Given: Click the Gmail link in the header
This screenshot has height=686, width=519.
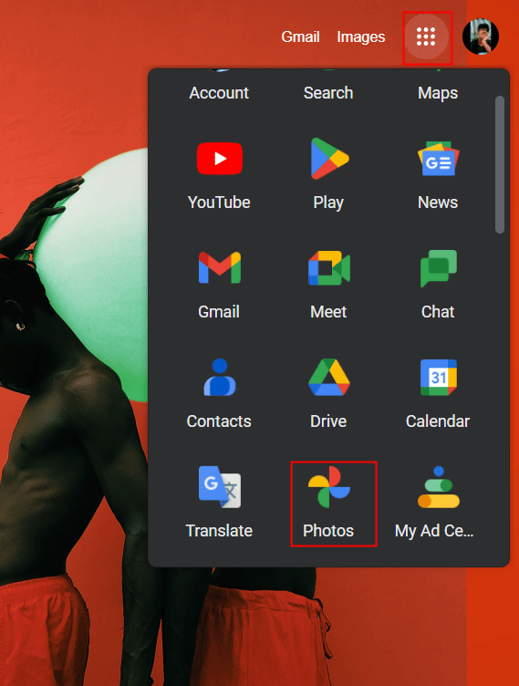Looking at the screenshot, I should [300, 36].
